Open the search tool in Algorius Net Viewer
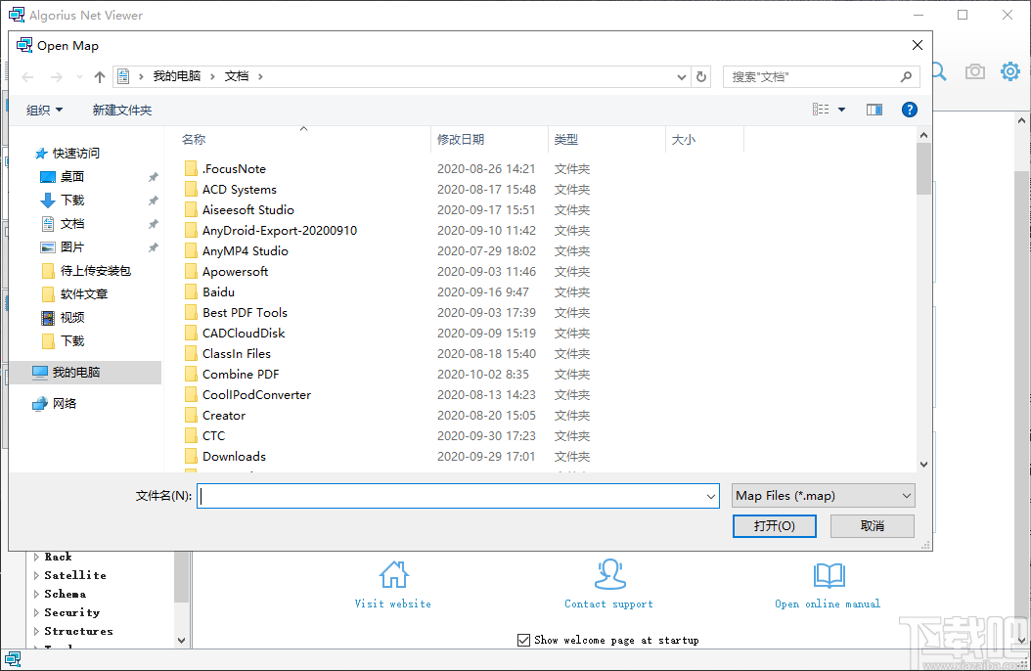The height and width of the screenshot is (671, 1031). [937, 70]
